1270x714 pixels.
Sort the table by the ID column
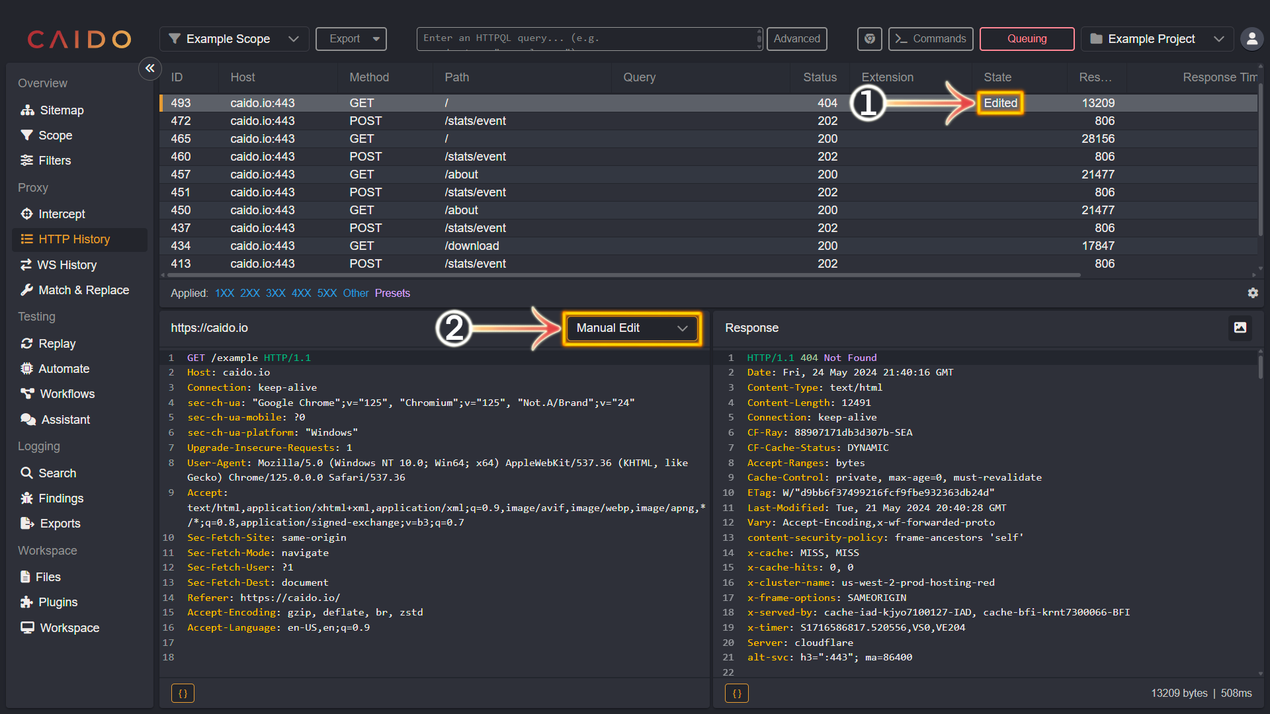177,77
